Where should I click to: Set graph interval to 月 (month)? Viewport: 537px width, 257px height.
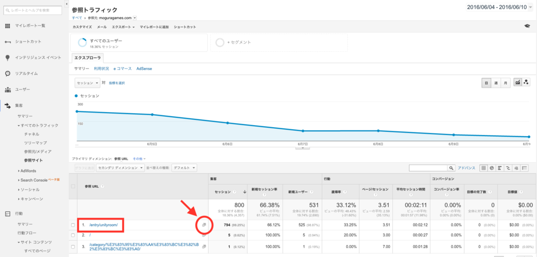505,82
